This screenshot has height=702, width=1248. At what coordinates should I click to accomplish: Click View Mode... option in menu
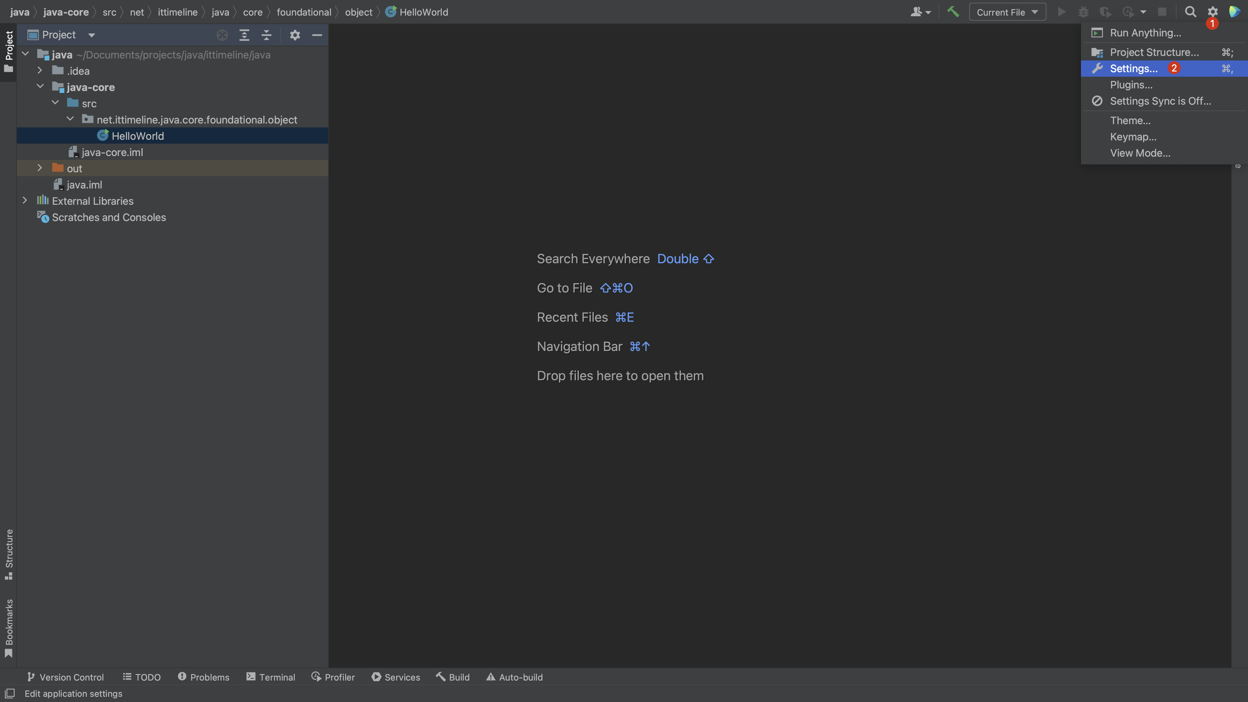1140,152
